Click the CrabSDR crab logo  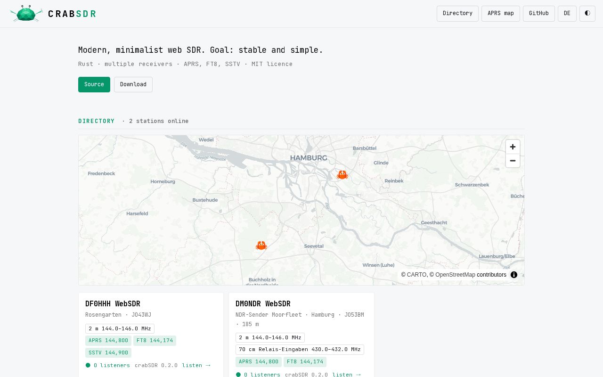(x=26, y=14)
